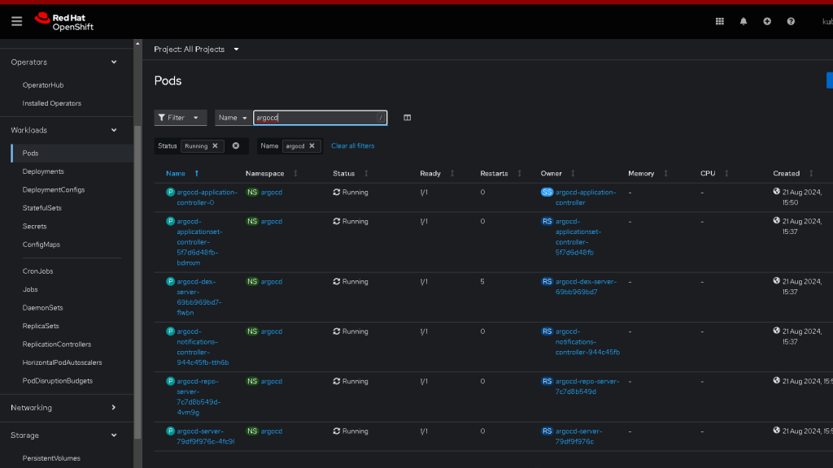This screenshot has width=833, height=468.
Task: Open owner argocd-repo-server-7c7d8b549d ReplicaSet
Action: click(587, 386)
